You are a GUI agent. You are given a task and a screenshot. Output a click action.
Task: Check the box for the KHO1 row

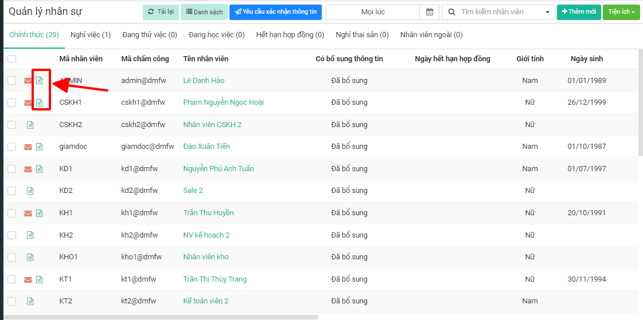click(x=12, y=257)
